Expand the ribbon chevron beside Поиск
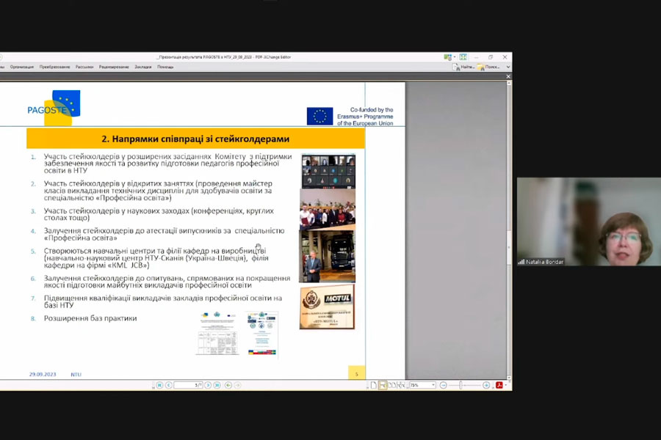Viewport: 661px width, 440px height. coord(508,67)
